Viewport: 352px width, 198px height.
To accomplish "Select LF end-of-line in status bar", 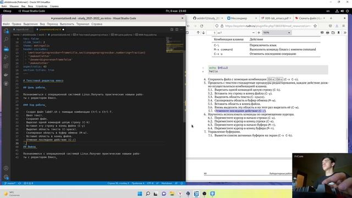I will point(157,183).
